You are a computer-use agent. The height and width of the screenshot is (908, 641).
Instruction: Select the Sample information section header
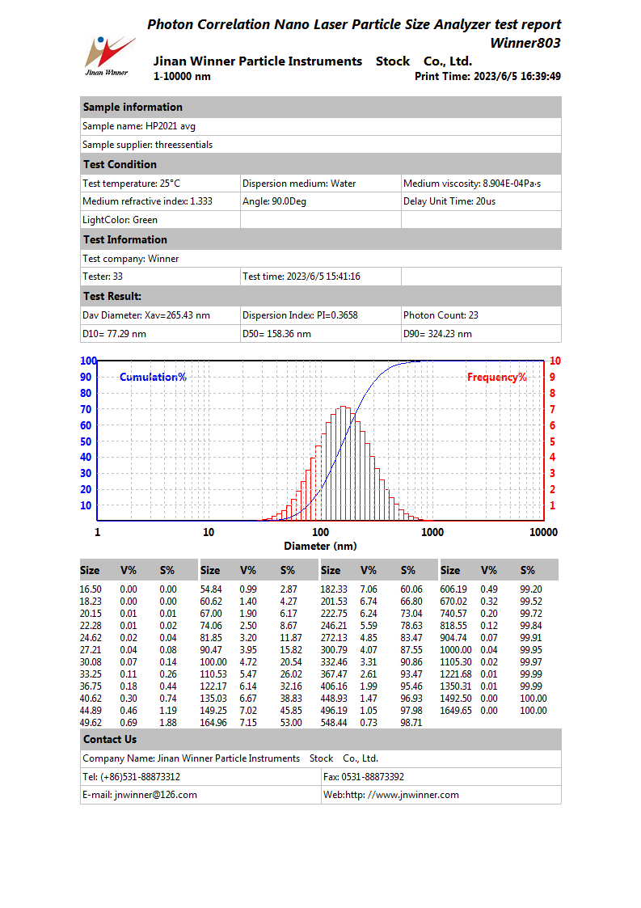point(133,107)
